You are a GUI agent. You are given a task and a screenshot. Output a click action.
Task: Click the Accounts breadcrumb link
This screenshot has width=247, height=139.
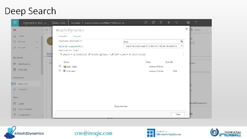tap(76, 23)
